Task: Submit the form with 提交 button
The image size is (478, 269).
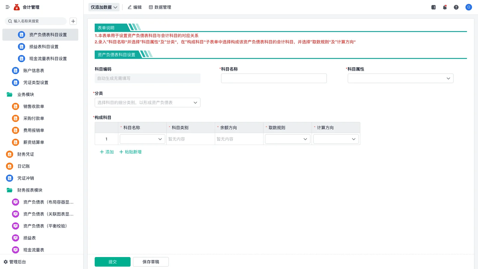Action: [x=113, y=262]
